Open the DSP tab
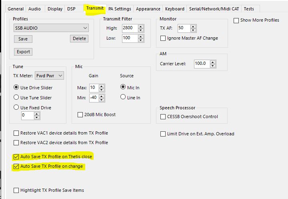 (71, 9)
